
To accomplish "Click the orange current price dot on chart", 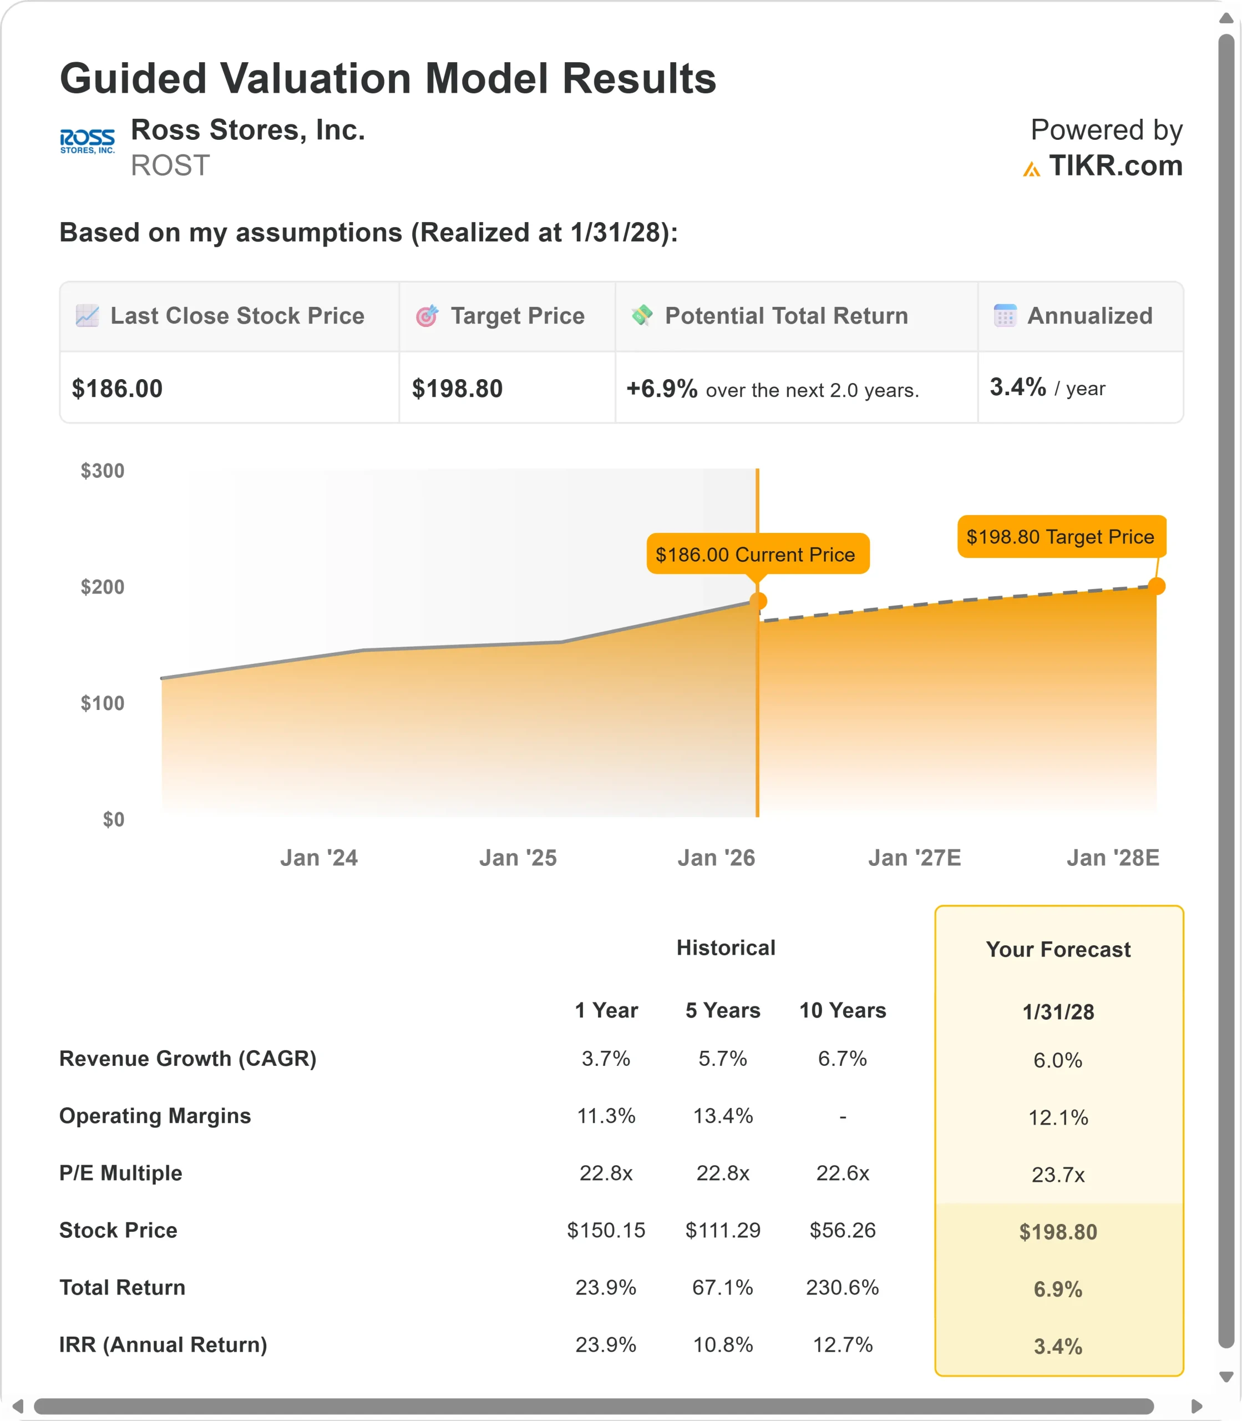I will click(x=758, y=601).
